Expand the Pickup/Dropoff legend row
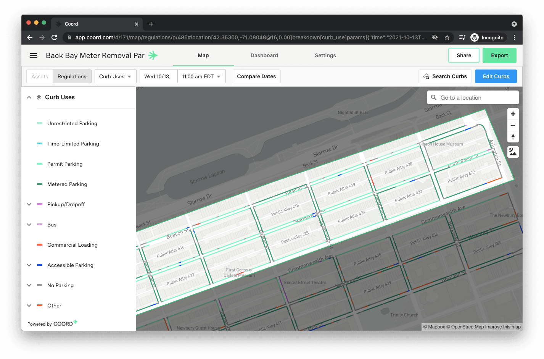This screenshot has width=544, height=359. (x=29, y=204)
